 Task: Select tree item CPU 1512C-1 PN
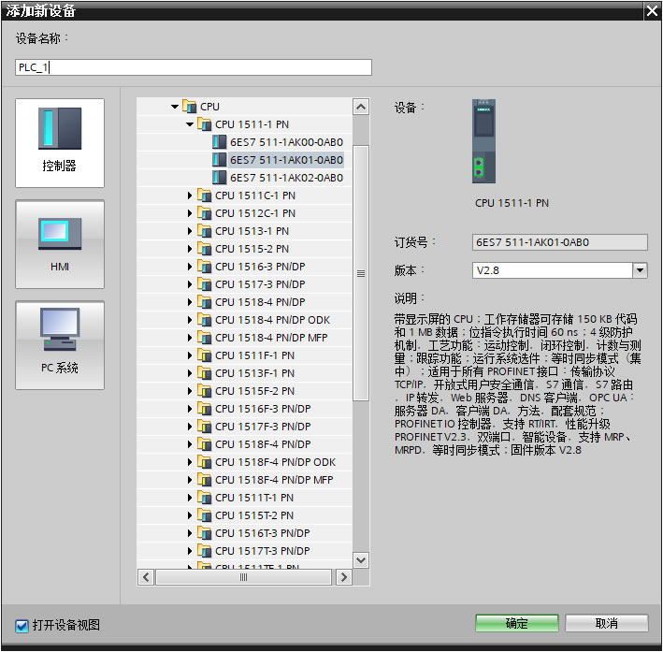(255, 213)
